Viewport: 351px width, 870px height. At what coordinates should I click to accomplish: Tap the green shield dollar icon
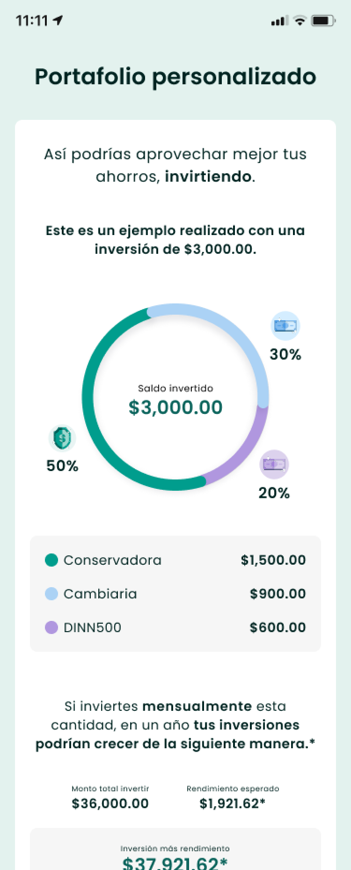pos(62,438)
